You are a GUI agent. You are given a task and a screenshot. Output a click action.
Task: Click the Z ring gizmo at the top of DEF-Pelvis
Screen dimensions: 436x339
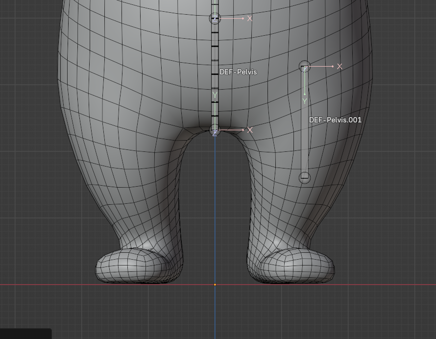tap(214, 18)
